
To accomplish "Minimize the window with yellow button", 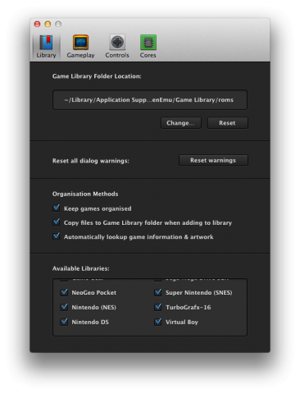I will point(48,24).
